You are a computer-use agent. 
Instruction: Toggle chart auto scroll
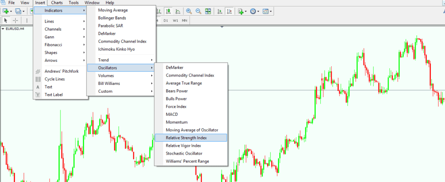point(219,11)
